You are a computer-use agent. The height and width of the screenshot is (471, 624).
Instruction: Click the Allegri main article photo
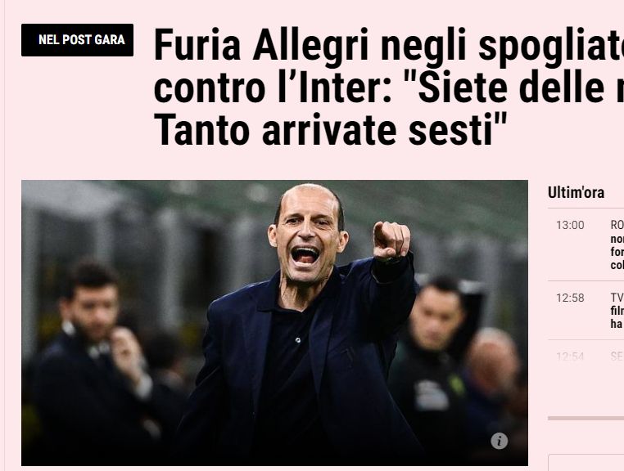pos(274,323)
